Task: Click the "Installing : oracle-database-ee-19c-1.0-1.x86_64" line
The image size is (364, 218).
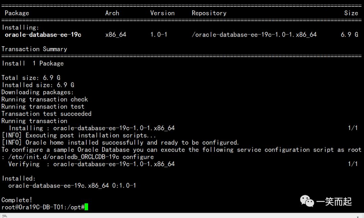Action: click(92, 128)
